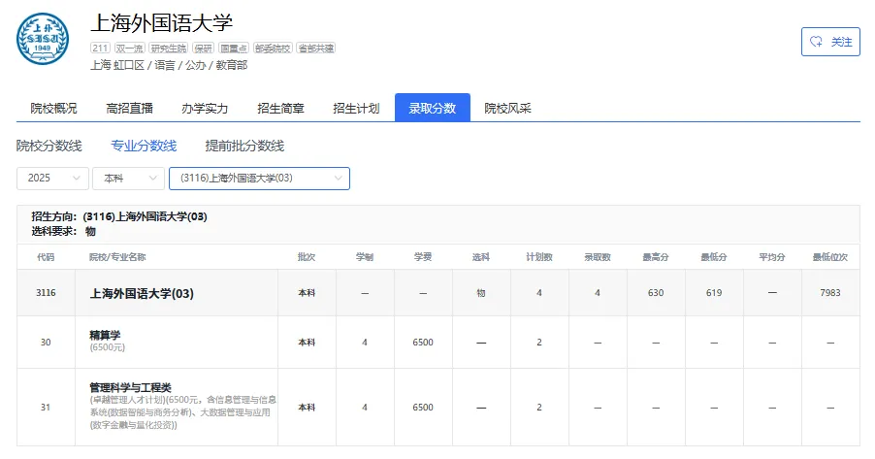The width and height of the screenshot is (875, 459).
Task: Go to 招生简章 tab
Action: tap(280, 108)
